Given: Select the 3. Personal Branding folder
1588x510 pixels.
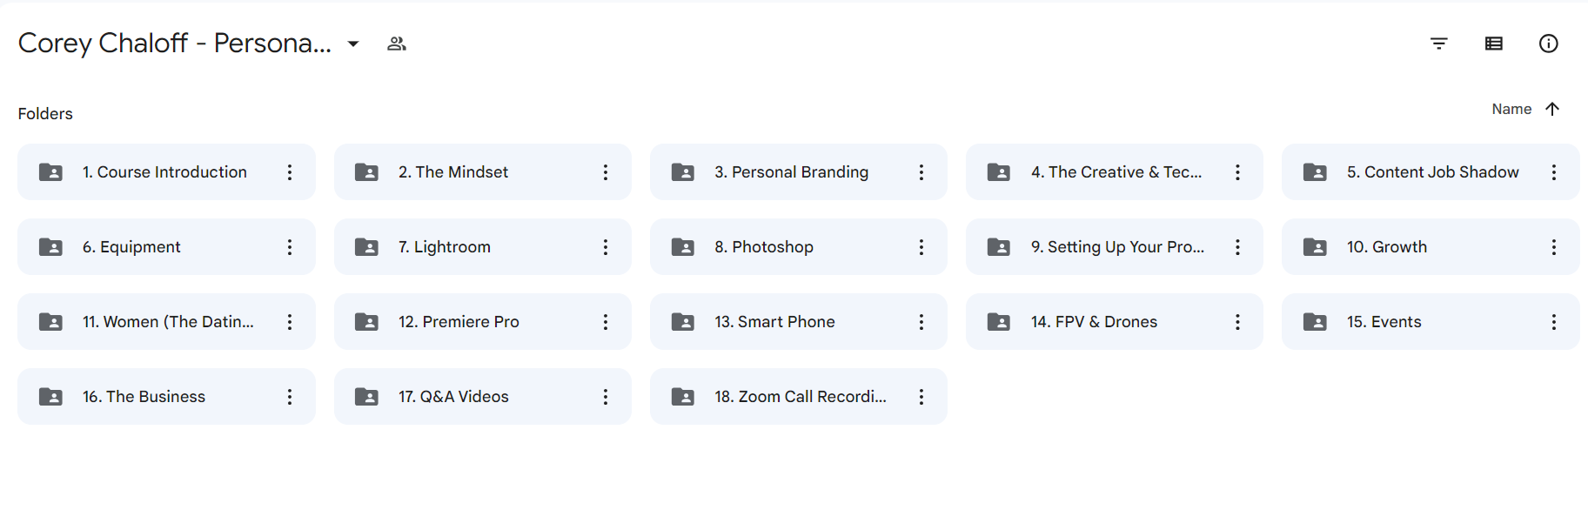Looking at the screenshot, I should tap(799, 172).
